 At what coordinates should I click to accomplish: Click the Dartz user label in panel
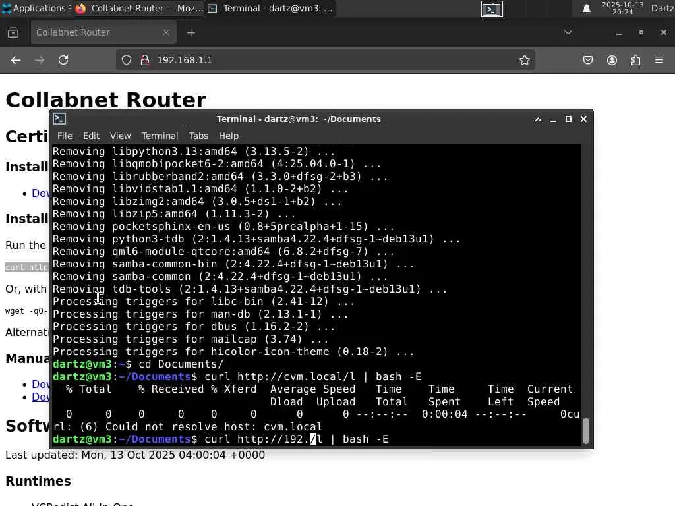click(x=663, y=8)
